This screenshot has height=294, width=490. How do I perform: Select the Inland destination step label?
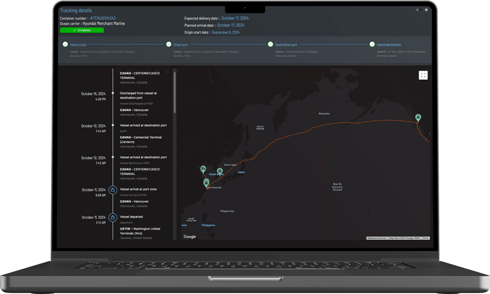(x=389, y=45)
